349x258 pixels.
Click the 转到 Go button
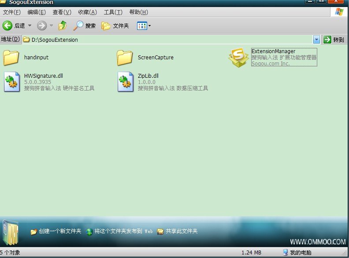tap(334, 40)
